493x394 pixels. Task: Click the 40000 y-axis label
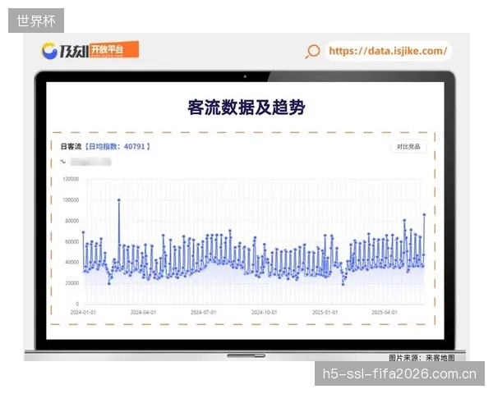(x=72, y=262)
